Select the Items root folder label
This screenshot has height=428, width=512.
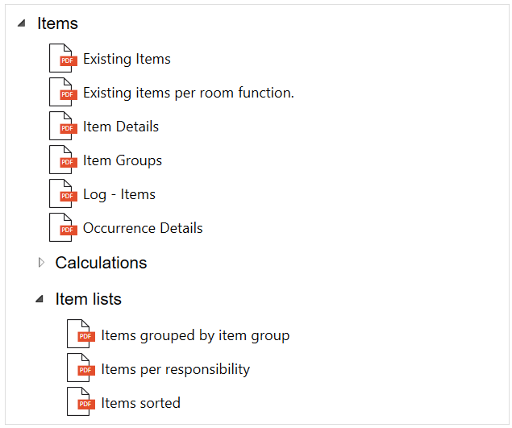click(57, 23)
